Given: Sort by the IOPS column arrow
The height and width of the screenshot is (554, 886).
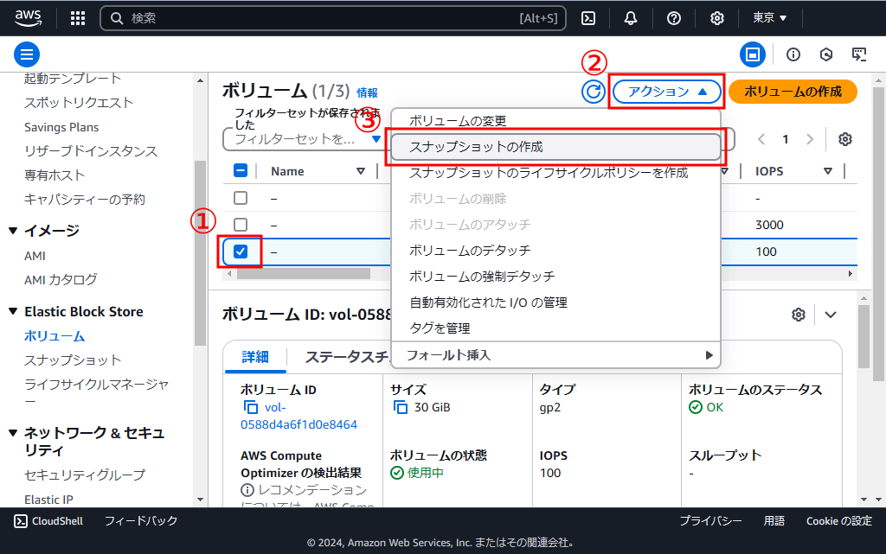Looking at the screenshot, I should pyautogui.click(x=828, y=171).
